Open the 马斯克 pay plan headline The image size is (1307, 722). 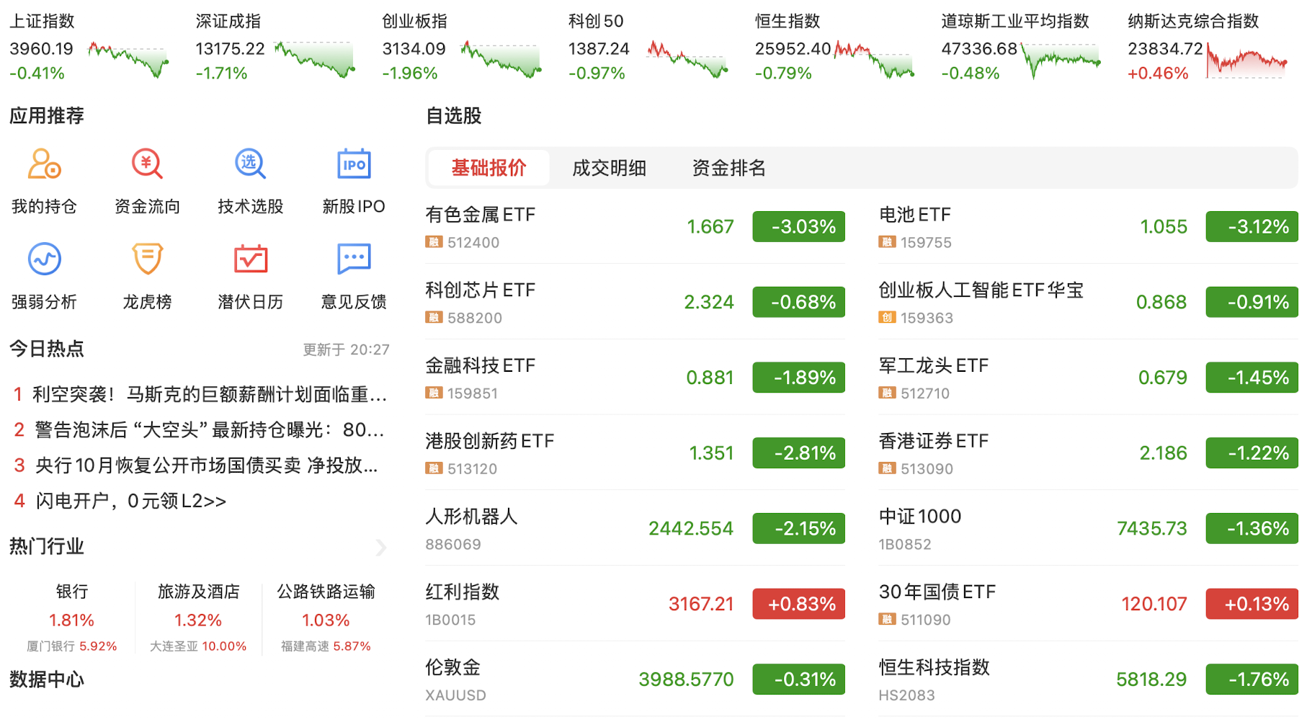tap(209, 394)
